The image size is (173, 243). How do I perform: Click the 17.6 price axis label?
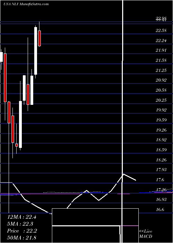point(160,180)
